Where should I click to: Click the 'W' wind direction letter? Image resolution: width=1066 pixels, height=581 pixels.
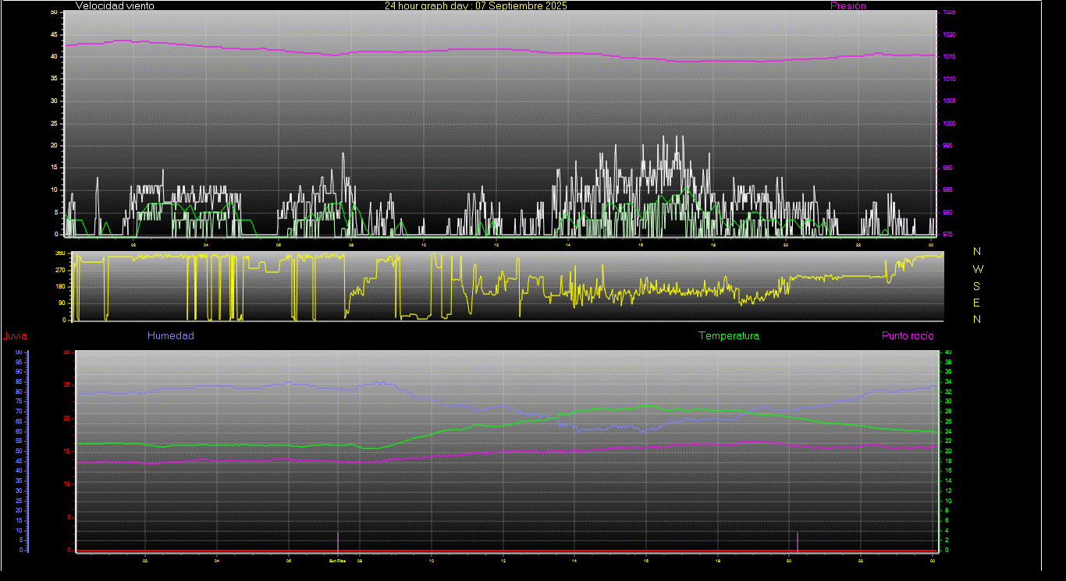pyautogui.click(x=979, y=269)
